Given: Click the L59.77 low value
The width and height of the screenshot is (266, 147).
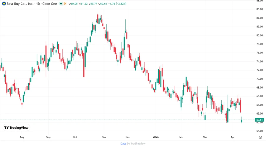Looking at the screenshot, I should [93, 4].
